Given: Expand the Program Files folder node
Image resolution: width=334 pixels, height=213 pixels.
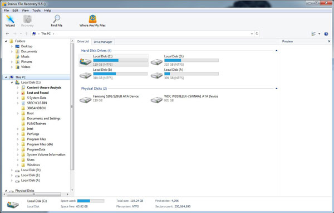Looking at the screenshot, I should coord(18,139).
